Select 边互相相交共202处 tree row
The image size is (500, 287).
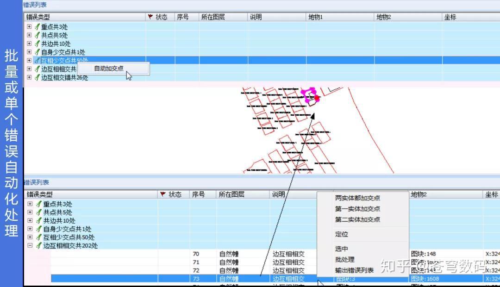[70, 245]
